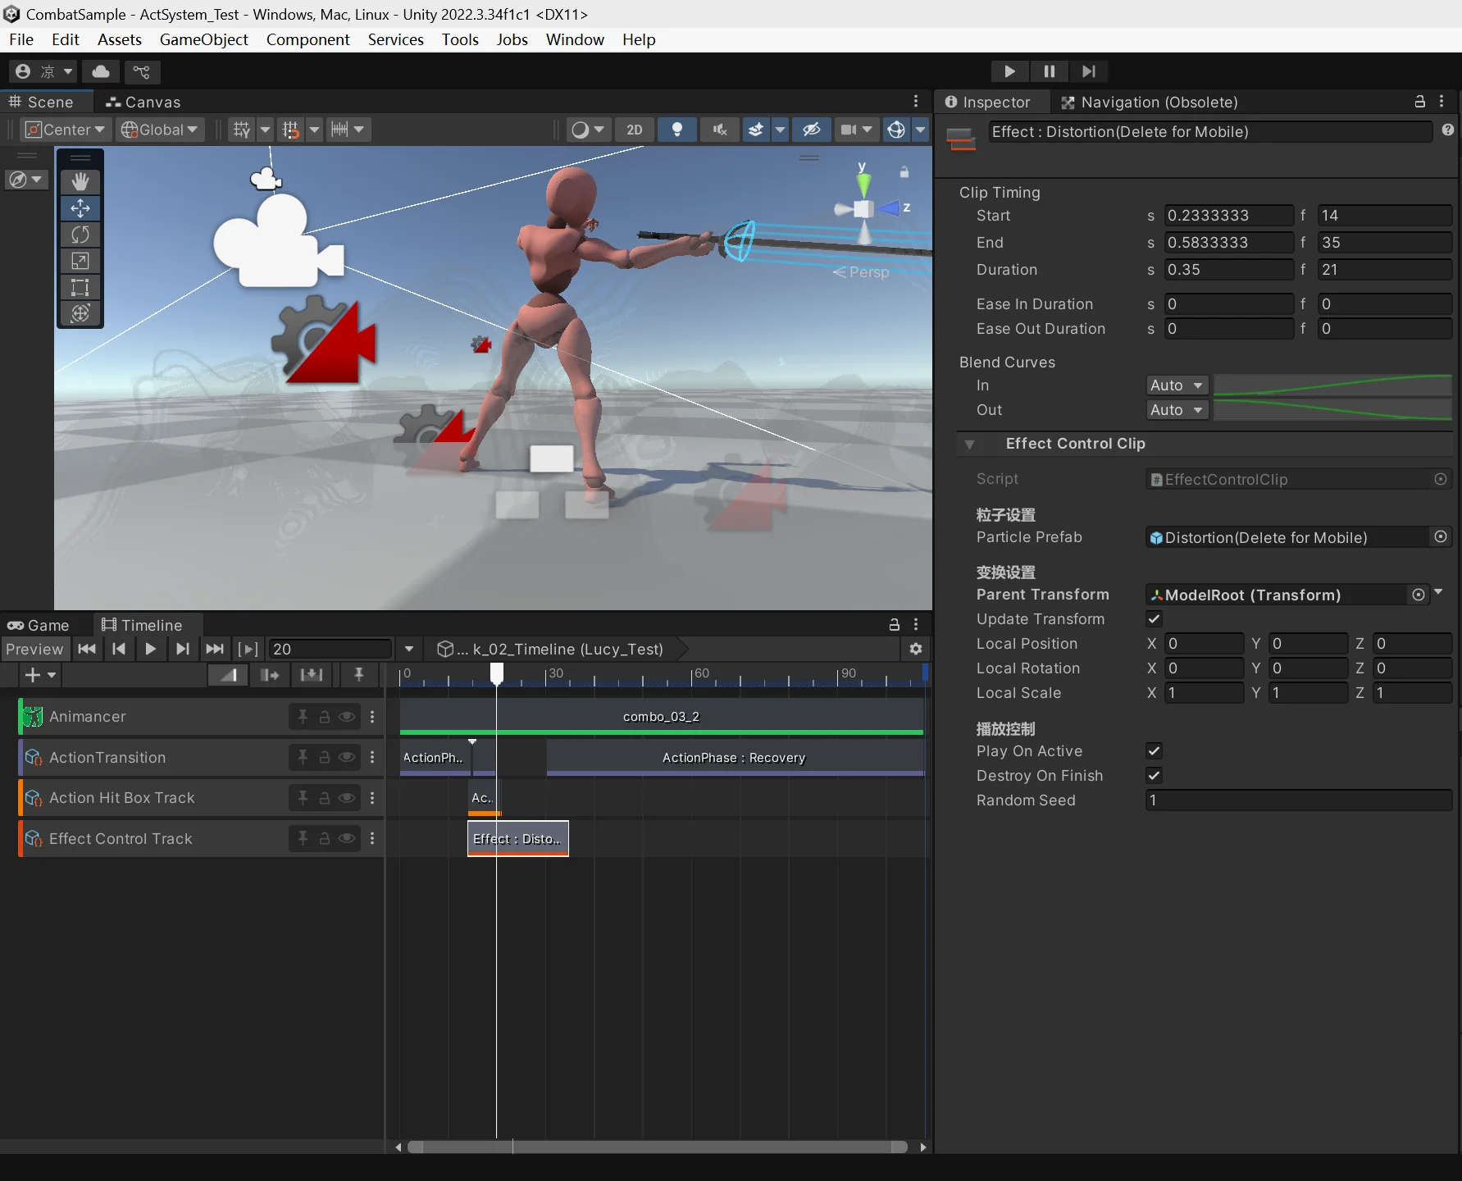Disable Destroy On Finish checkbox
This screenshot has width=1462, height=1181.
pos(1155,776)
